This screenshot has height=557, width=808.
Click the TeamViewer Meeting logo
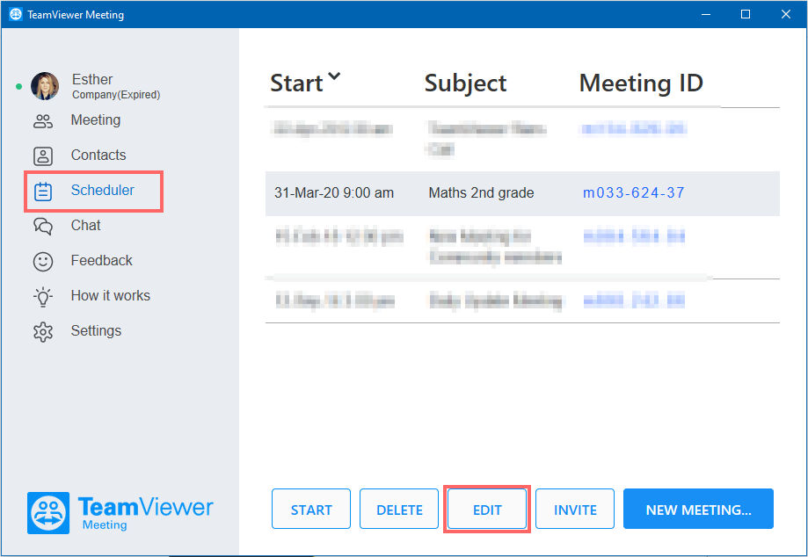[120, 513]
